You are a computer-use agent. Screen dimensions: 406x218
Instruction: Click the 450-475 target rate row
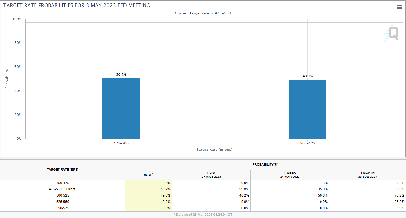pos(63,183)
